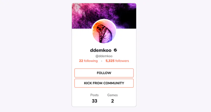
Task: Open the 5,325 followers list
Action: click(117, 61)
